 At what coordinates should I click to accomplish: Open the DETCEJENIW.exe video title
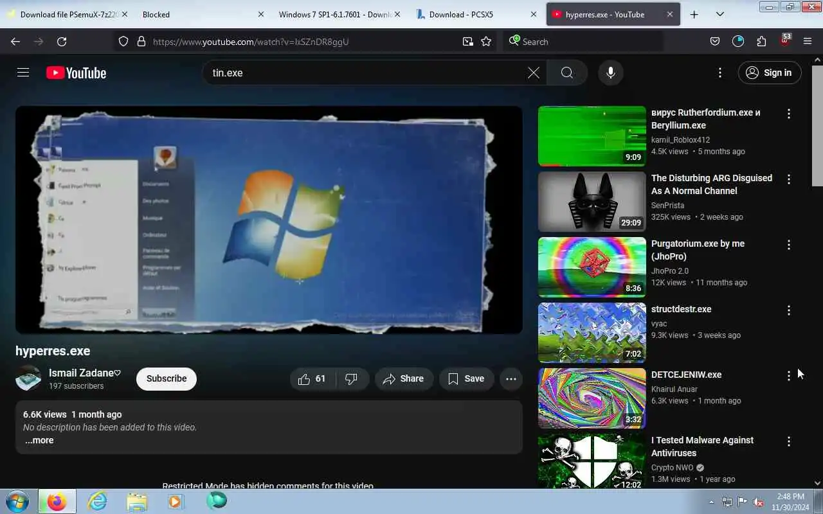[x=686, y=375]
